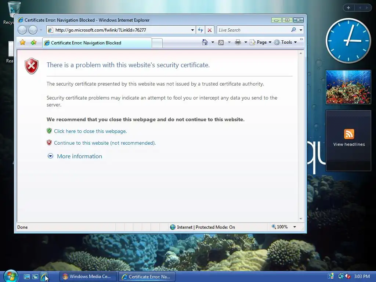The width and height of the screenshot is (376, 282).
Task: Open the Page menu
Action: [x=261, y=43]
